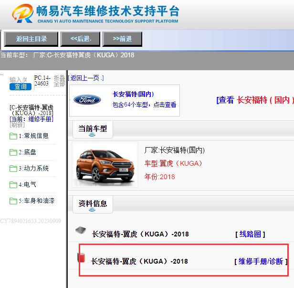
Task: Go forward with the >>前进 button
Action: point(122,39)
